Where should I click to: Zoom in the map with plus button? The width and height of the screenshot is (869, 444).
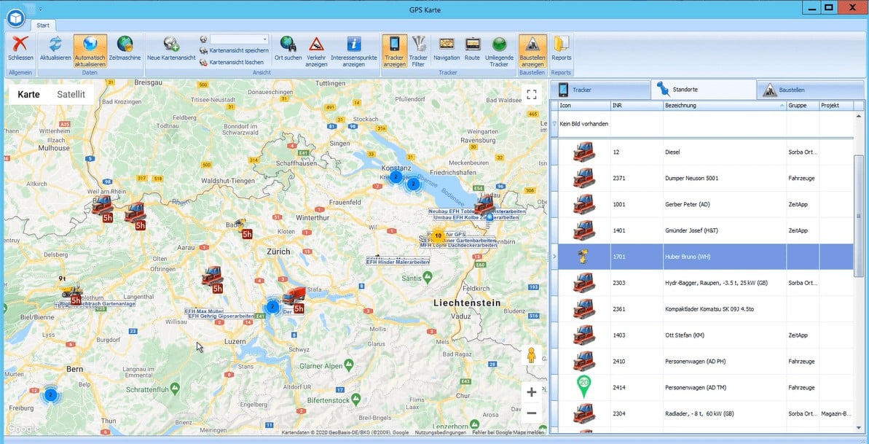[531, 392]
